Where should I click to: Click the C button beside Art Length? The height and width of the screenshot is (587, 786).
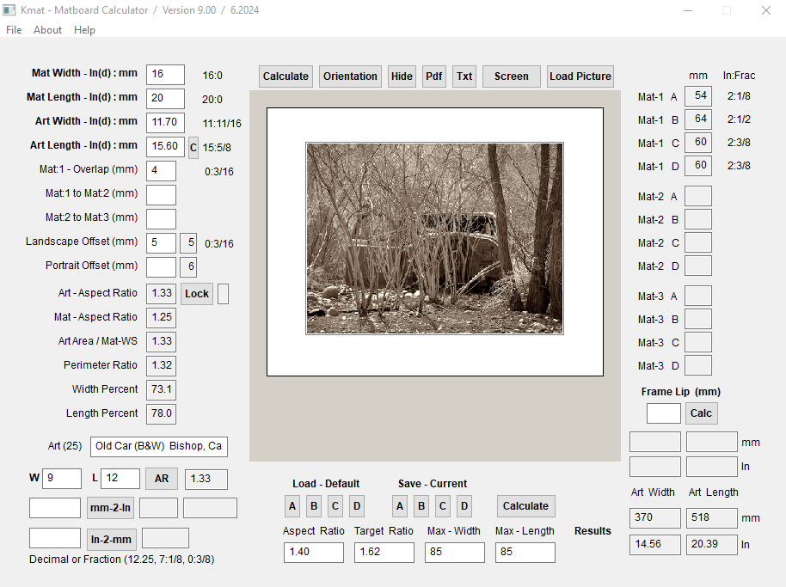193,147
